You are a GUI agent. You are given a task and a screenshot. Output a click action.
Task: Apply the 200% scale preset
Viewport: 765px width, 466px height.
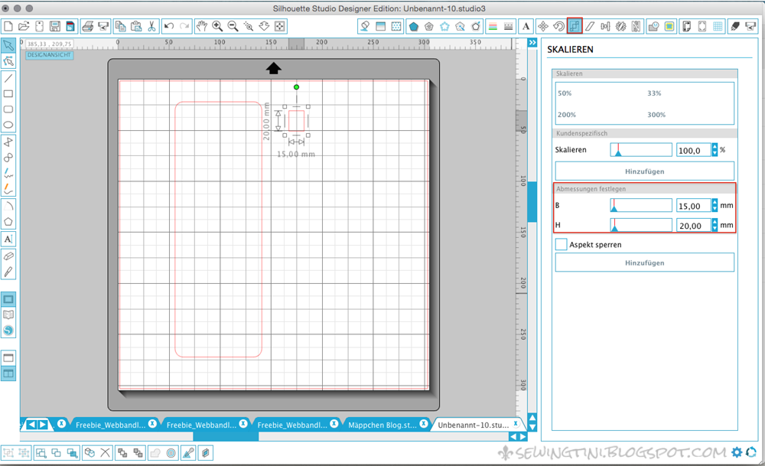(x=566, y=115)
